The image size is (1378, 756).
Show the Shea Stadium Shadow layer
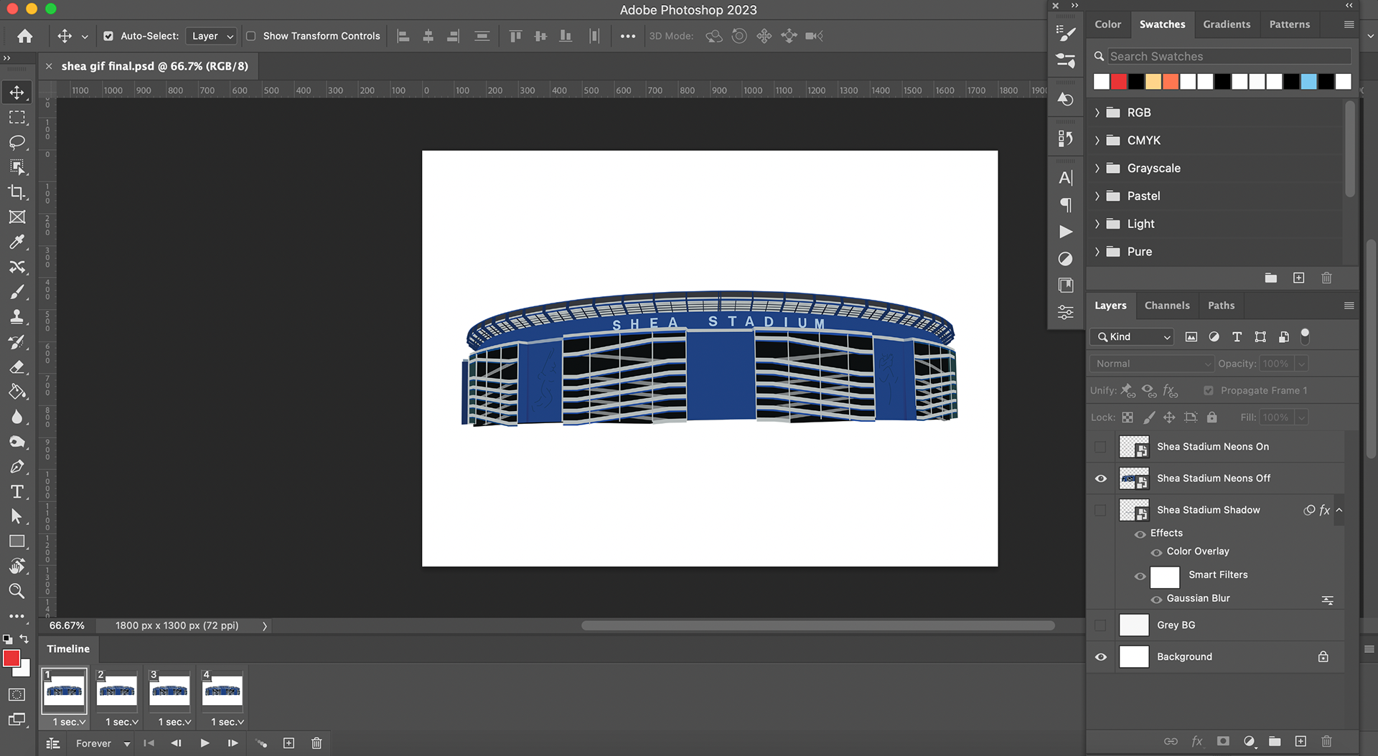click(x=1100, y=510)
